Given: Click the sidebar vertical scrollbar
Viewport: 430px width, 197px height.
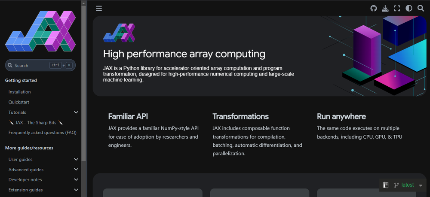Looking at the screenshot, I should coord(84,82).
